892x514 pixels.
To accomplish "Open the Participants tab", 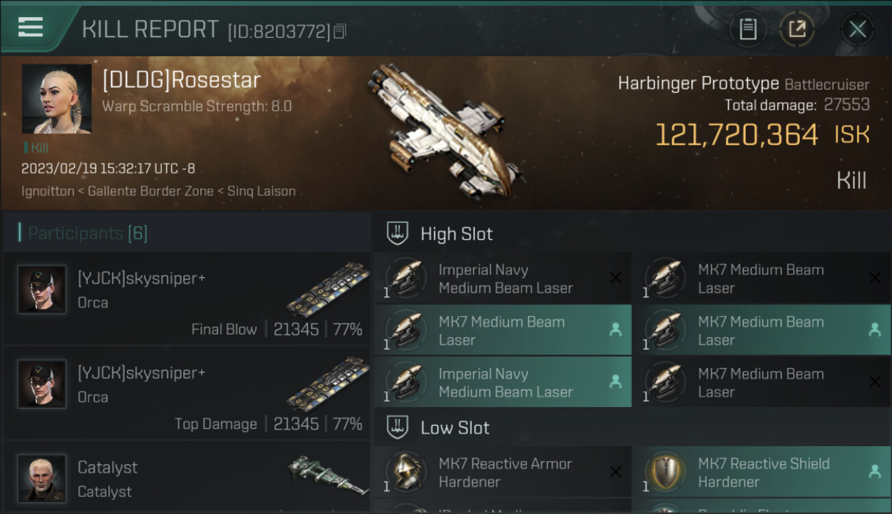I will [x=87, y=233].
